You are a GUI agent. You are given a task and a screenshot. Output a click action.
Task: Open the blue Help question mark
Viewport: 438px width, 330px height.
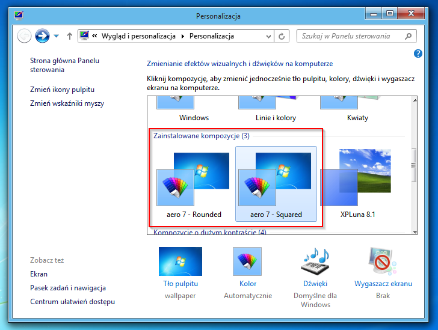click(418, 53)
